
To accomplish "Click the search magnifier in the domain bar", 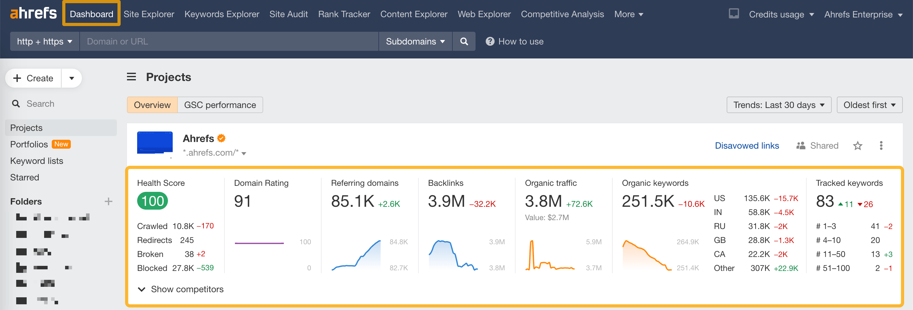I will click(x=464, y=41).
